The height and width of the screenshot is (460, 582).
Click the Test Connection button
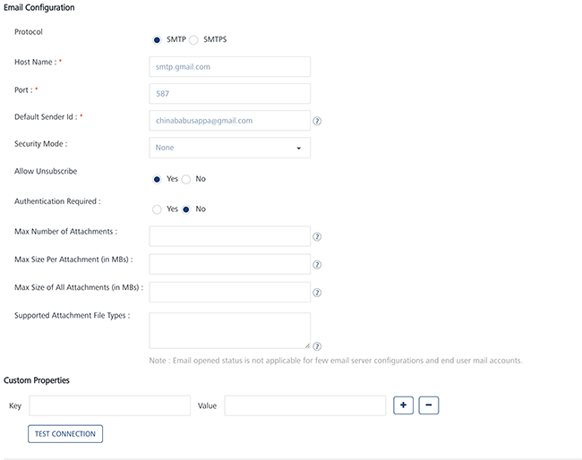pos(65,434)
